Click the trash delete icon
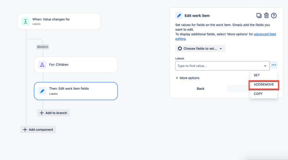The height and width of the screenshot is (160, 288). (266, 16)
